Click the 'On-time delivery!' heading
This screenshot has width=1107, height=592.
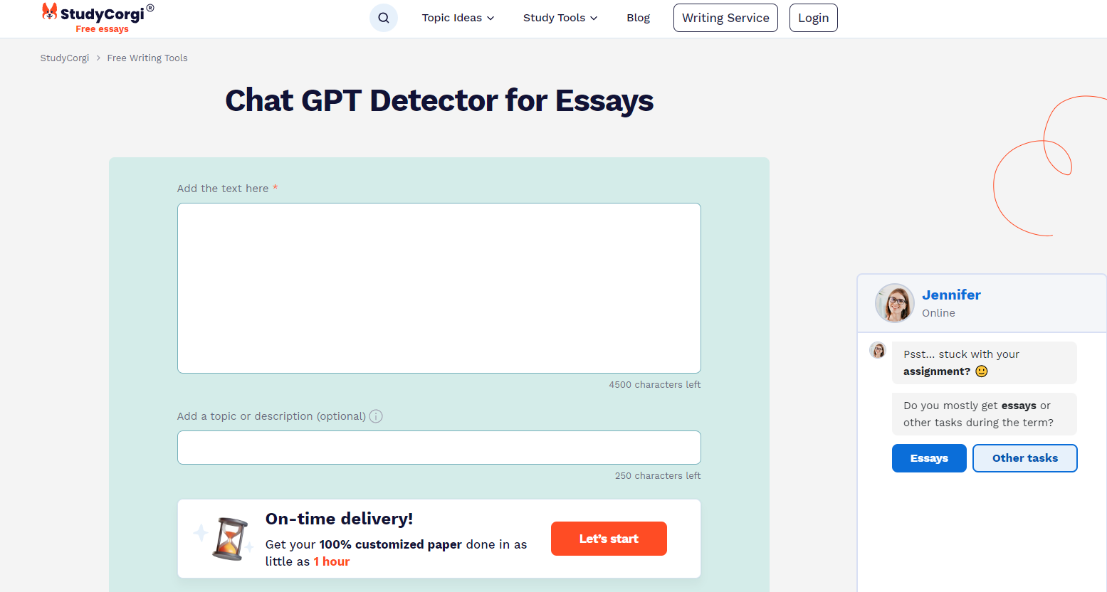point(339,519)
